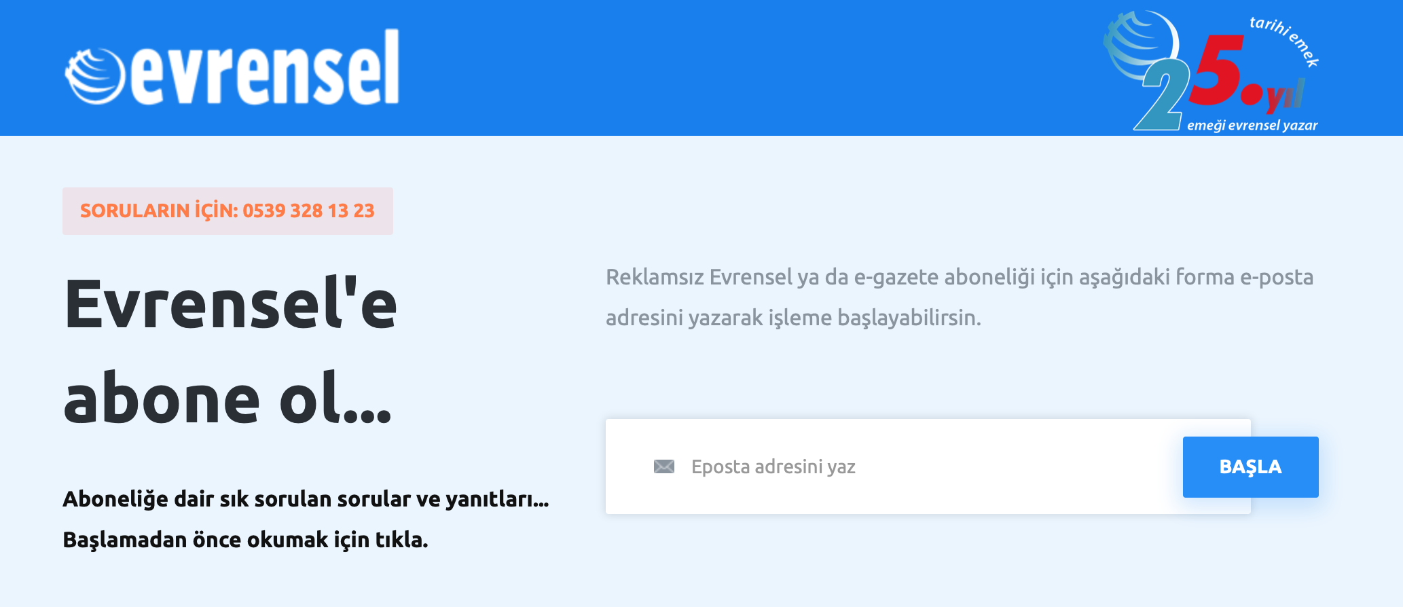Click the SORULARIN İÇİN phone number badge
This screenshot has height=607, width=1403.
(x=227, y=211)
